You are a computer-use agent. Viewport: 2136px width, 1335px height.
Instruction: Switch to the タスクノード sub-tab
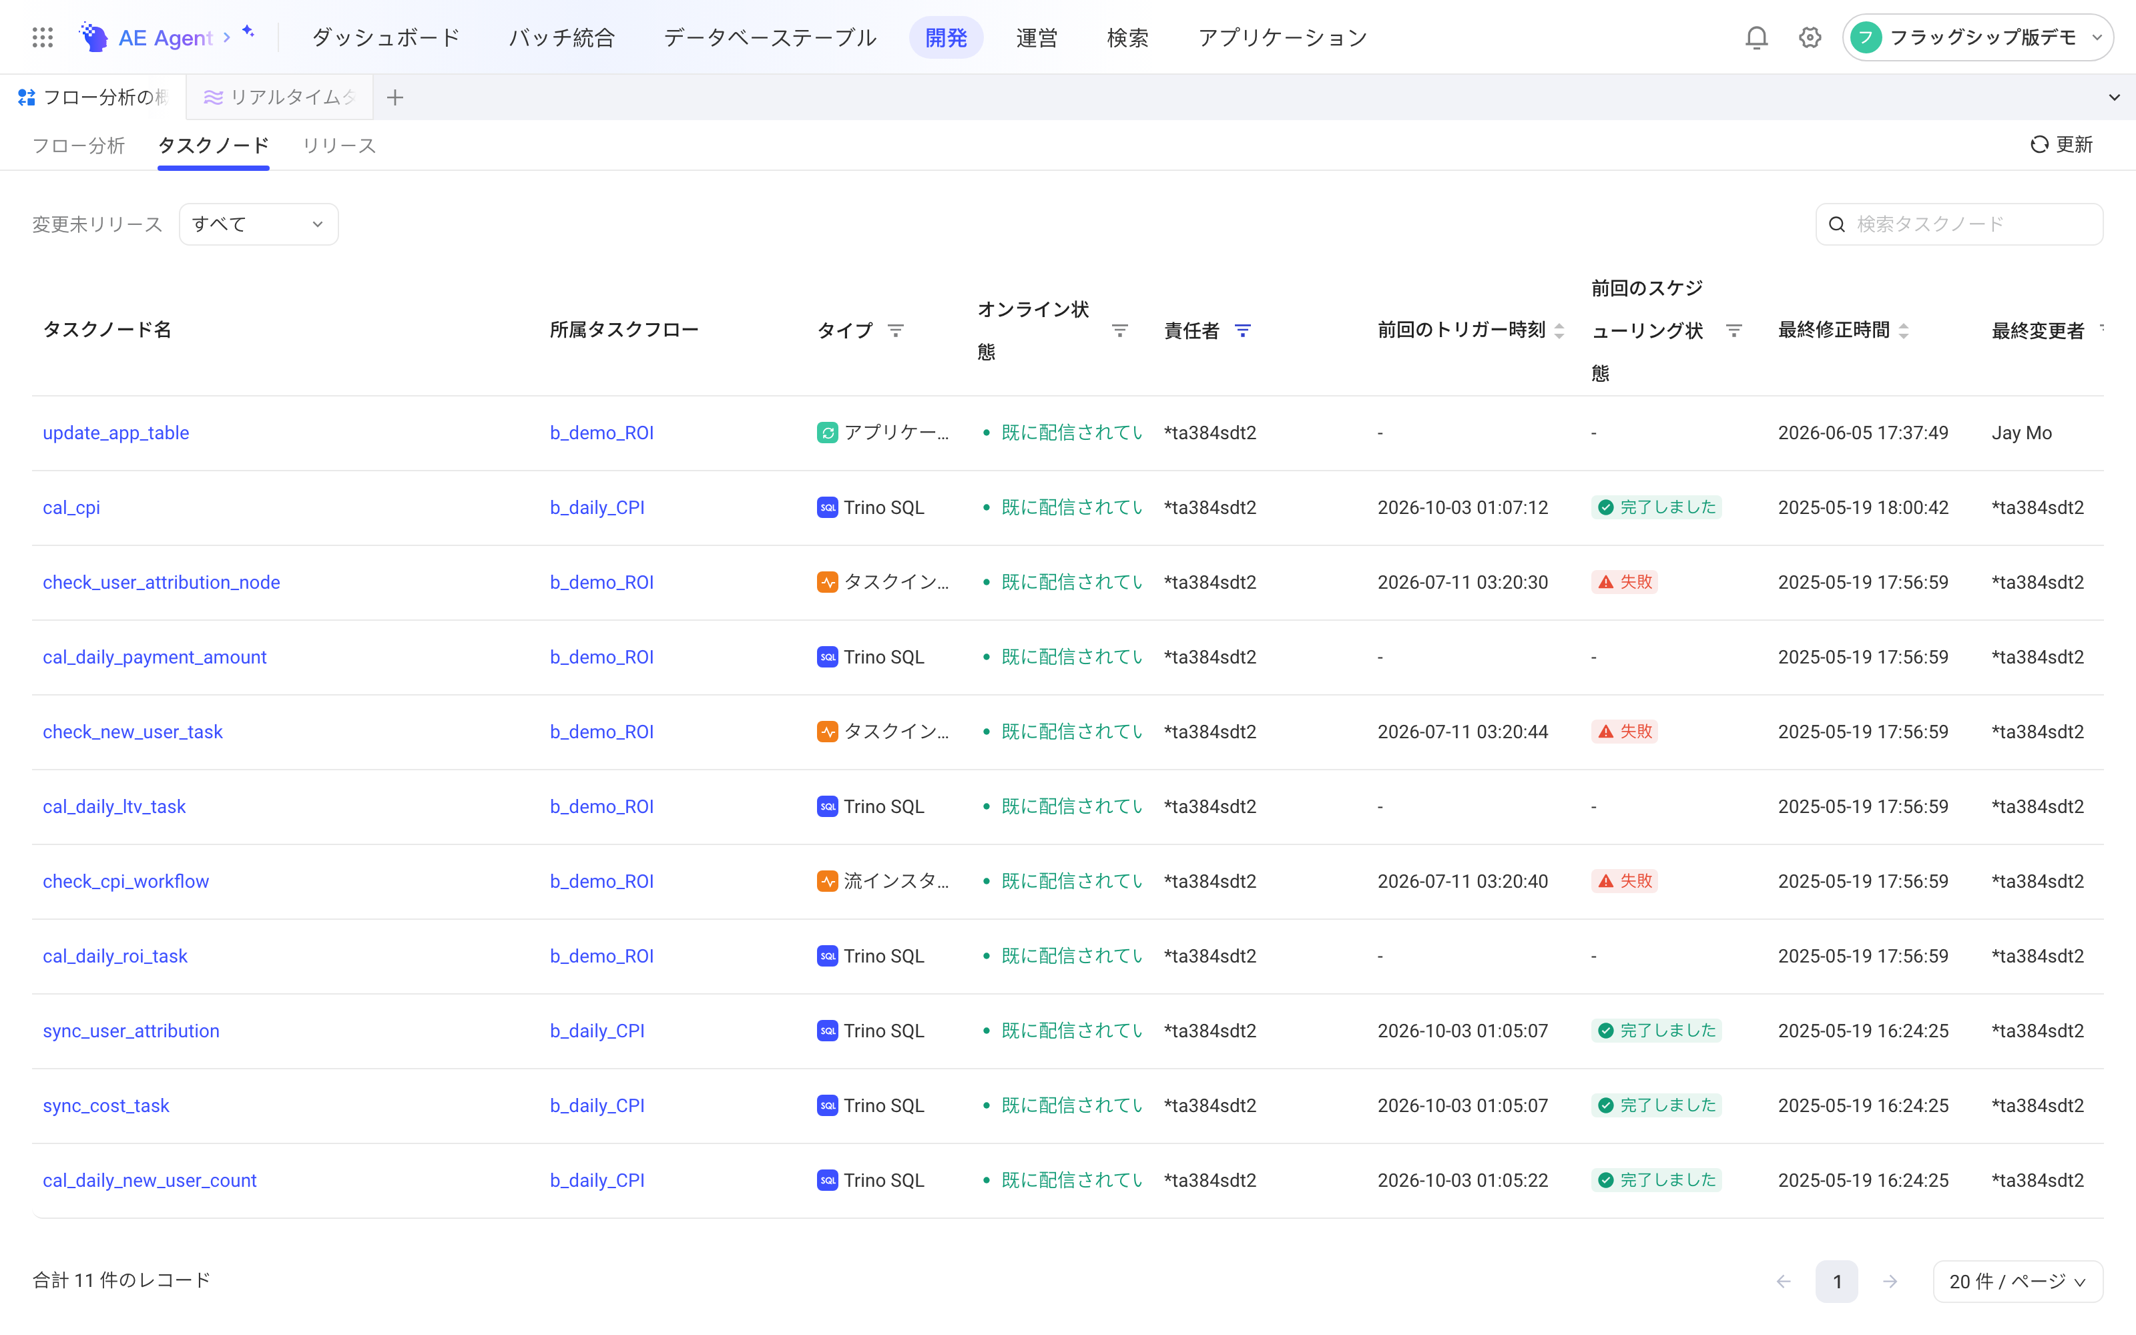[214, 145]
